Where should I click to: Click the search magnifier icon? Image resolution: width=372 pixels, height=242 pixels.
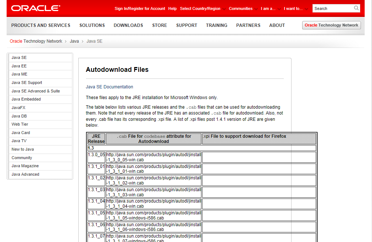(356, 8)
